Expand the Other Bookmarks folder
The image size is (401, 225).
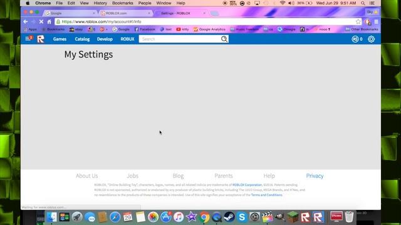pyautogui.click(x=362, y=29)
